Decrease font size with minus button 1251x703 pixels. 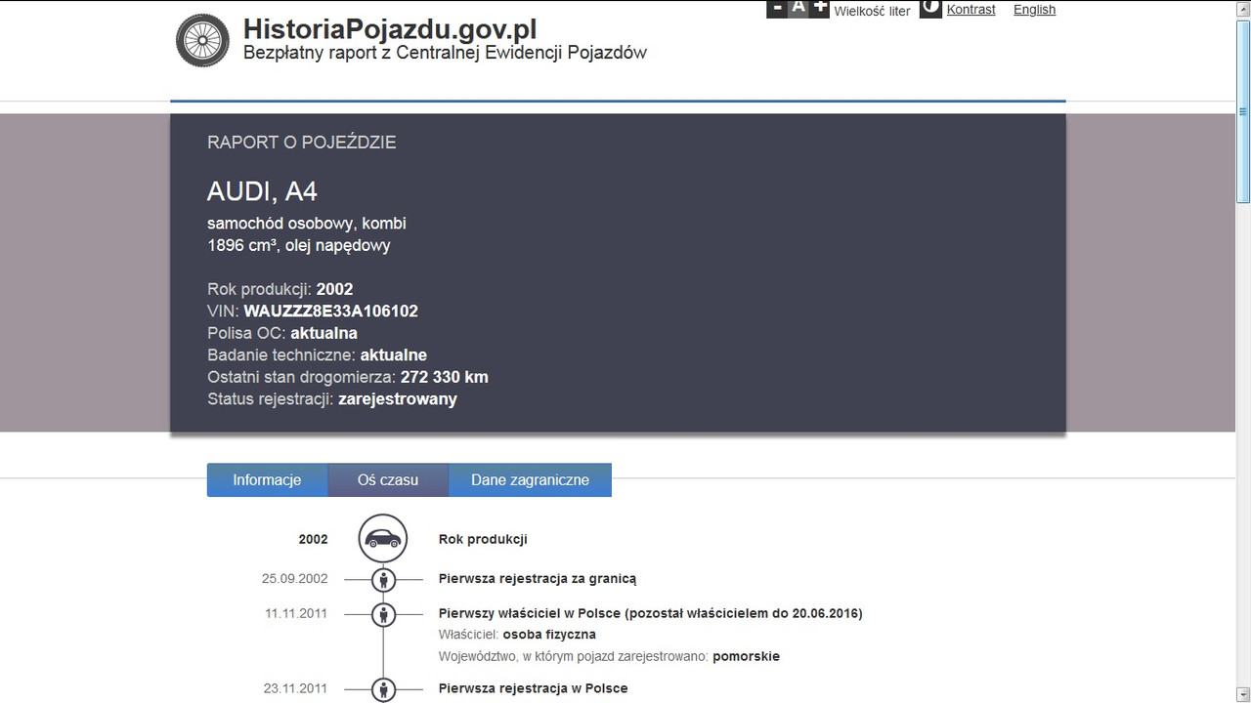pyautogui.click(x=777, y=8)
